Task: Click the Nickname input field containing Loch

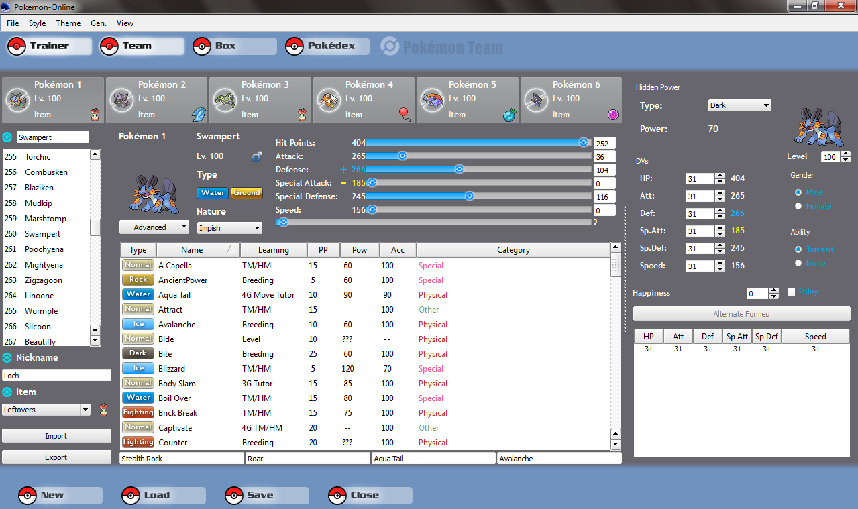Action: coord(56,376)
